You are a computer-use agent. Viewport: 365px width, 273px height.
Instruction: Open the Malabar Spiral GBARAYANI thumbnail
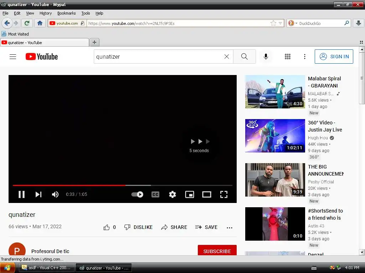[275, 91]
